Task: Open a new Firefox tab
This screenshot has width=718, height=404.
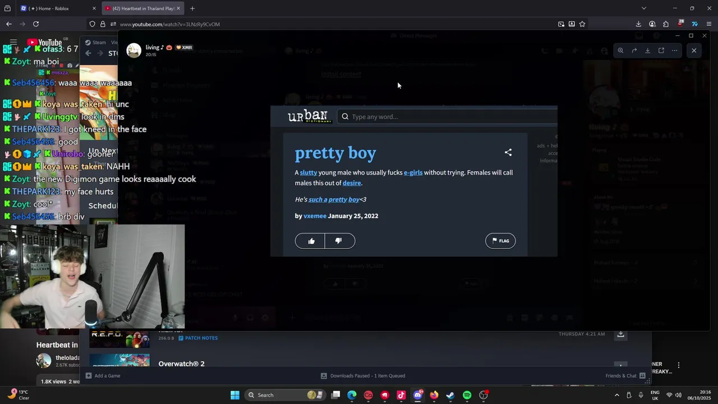Action: tap(192, 8)
